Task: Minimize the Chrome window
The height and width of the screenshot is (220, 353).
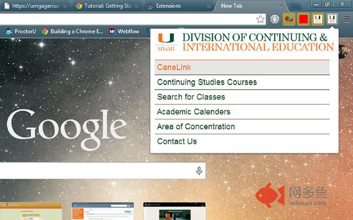Action: click(x=316, y=4)
